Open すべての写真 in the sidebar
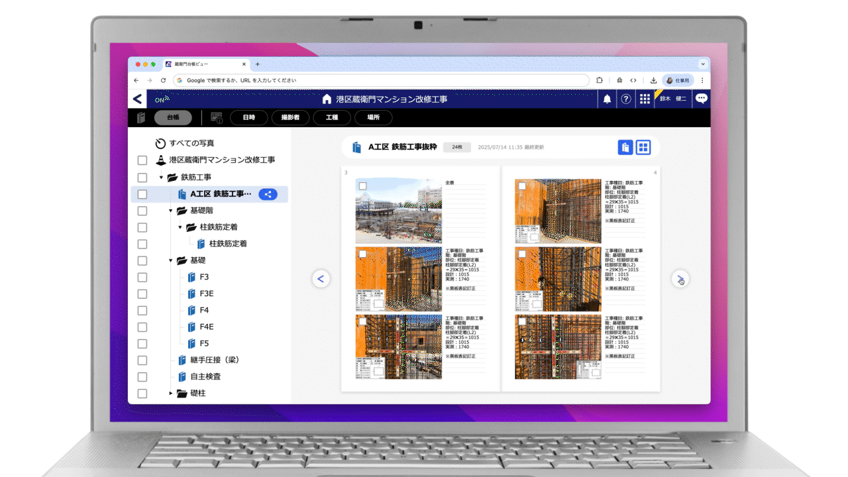 191,143
